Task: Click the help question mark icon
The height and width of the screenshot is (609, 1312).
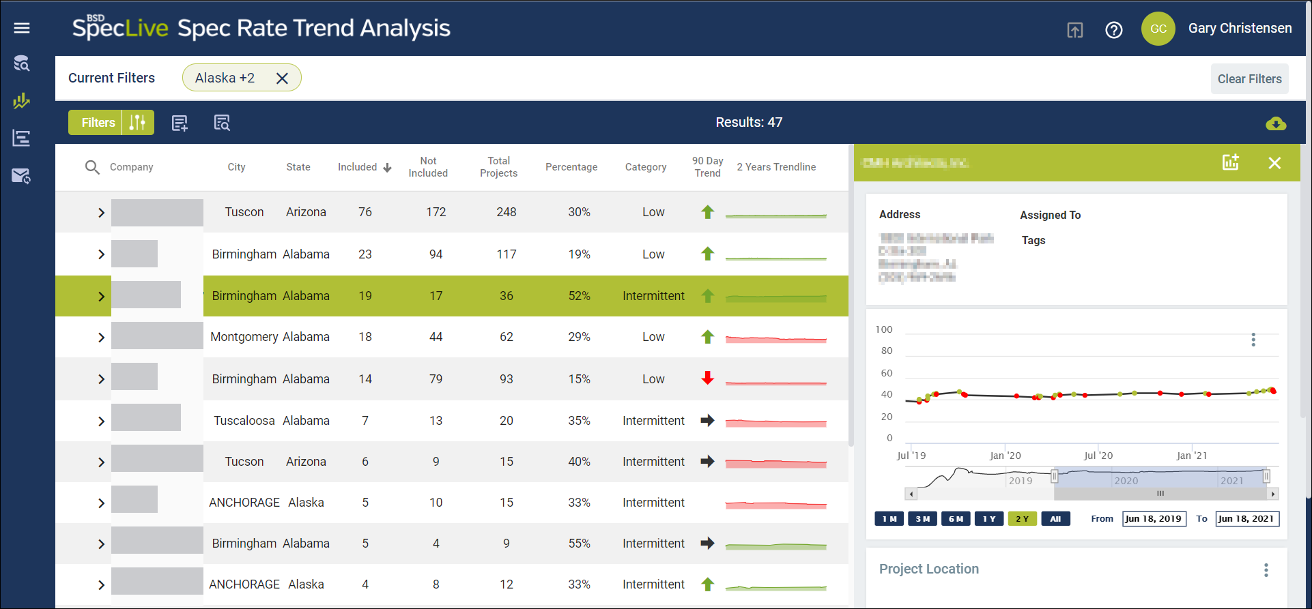Action: (1114, 30)
